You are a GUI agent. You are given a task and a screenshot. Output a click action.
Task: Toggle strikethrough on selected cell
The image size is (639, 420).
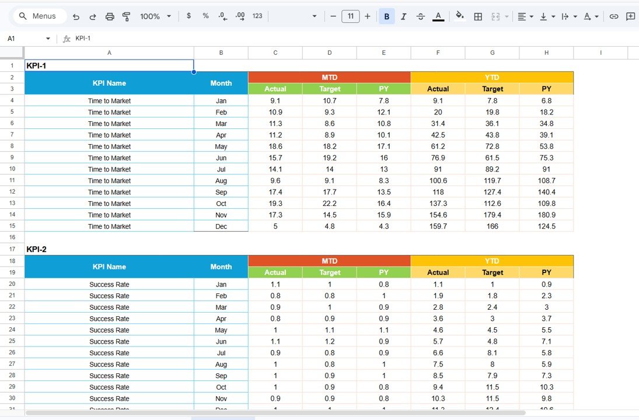tap(421, 16)
